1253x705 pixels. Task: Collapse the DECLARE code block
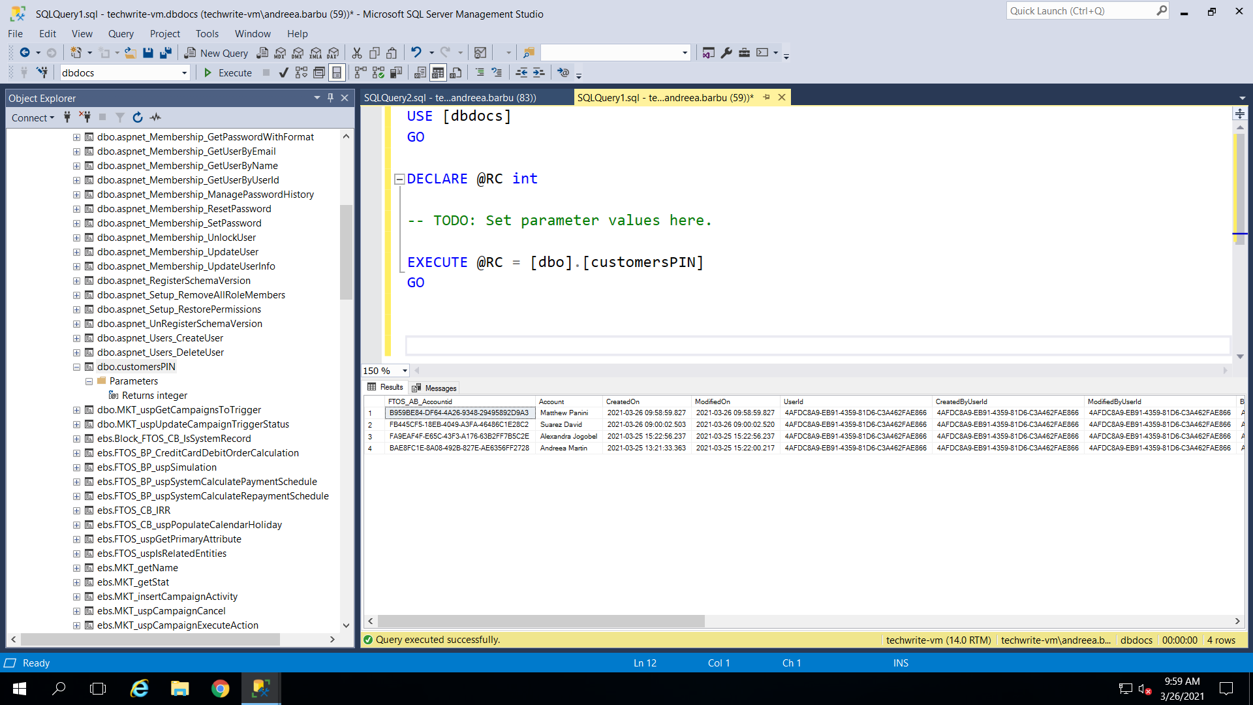tap(399, 179)
